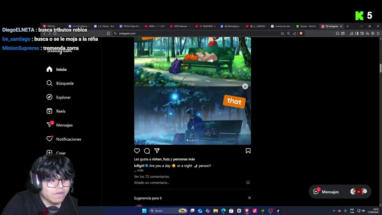This screenshot has height=215, width=382.
Task: Switch to LEGO Batman tab
Action: pos(181,26)
